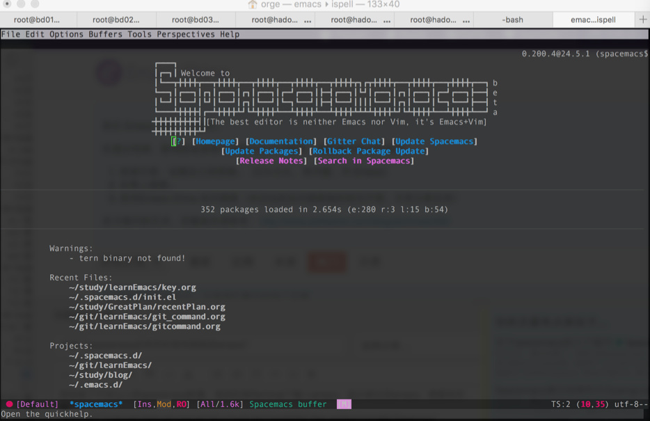Switch to the root@bd03 terminal tab

click(x=196, y=19)
